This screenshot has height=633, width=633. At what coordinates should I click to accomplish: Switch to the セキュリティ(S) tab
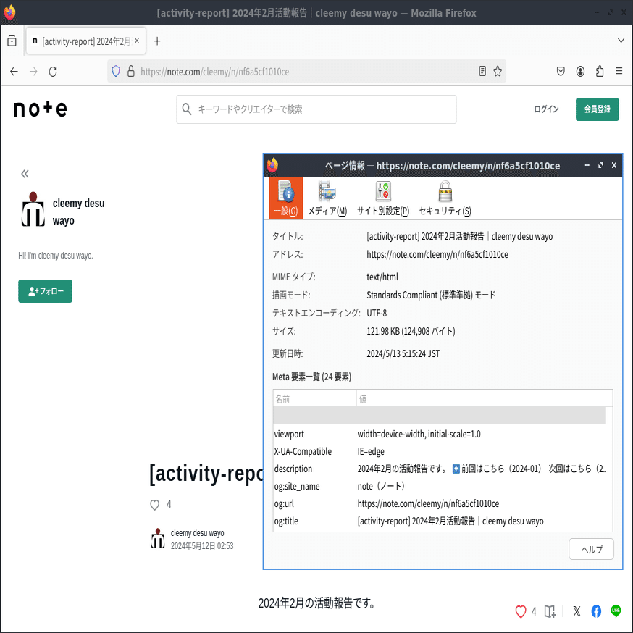coord(445,198)
